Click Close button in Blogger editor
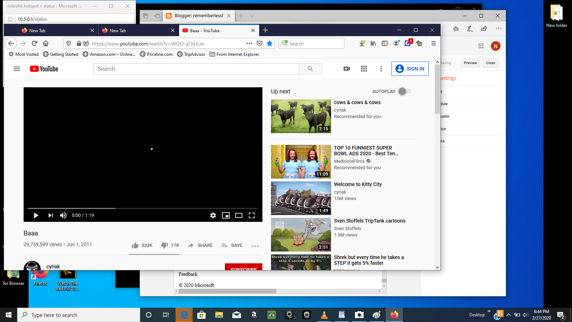This screenshot has width=572, height=322. click(x=490, y=63)
